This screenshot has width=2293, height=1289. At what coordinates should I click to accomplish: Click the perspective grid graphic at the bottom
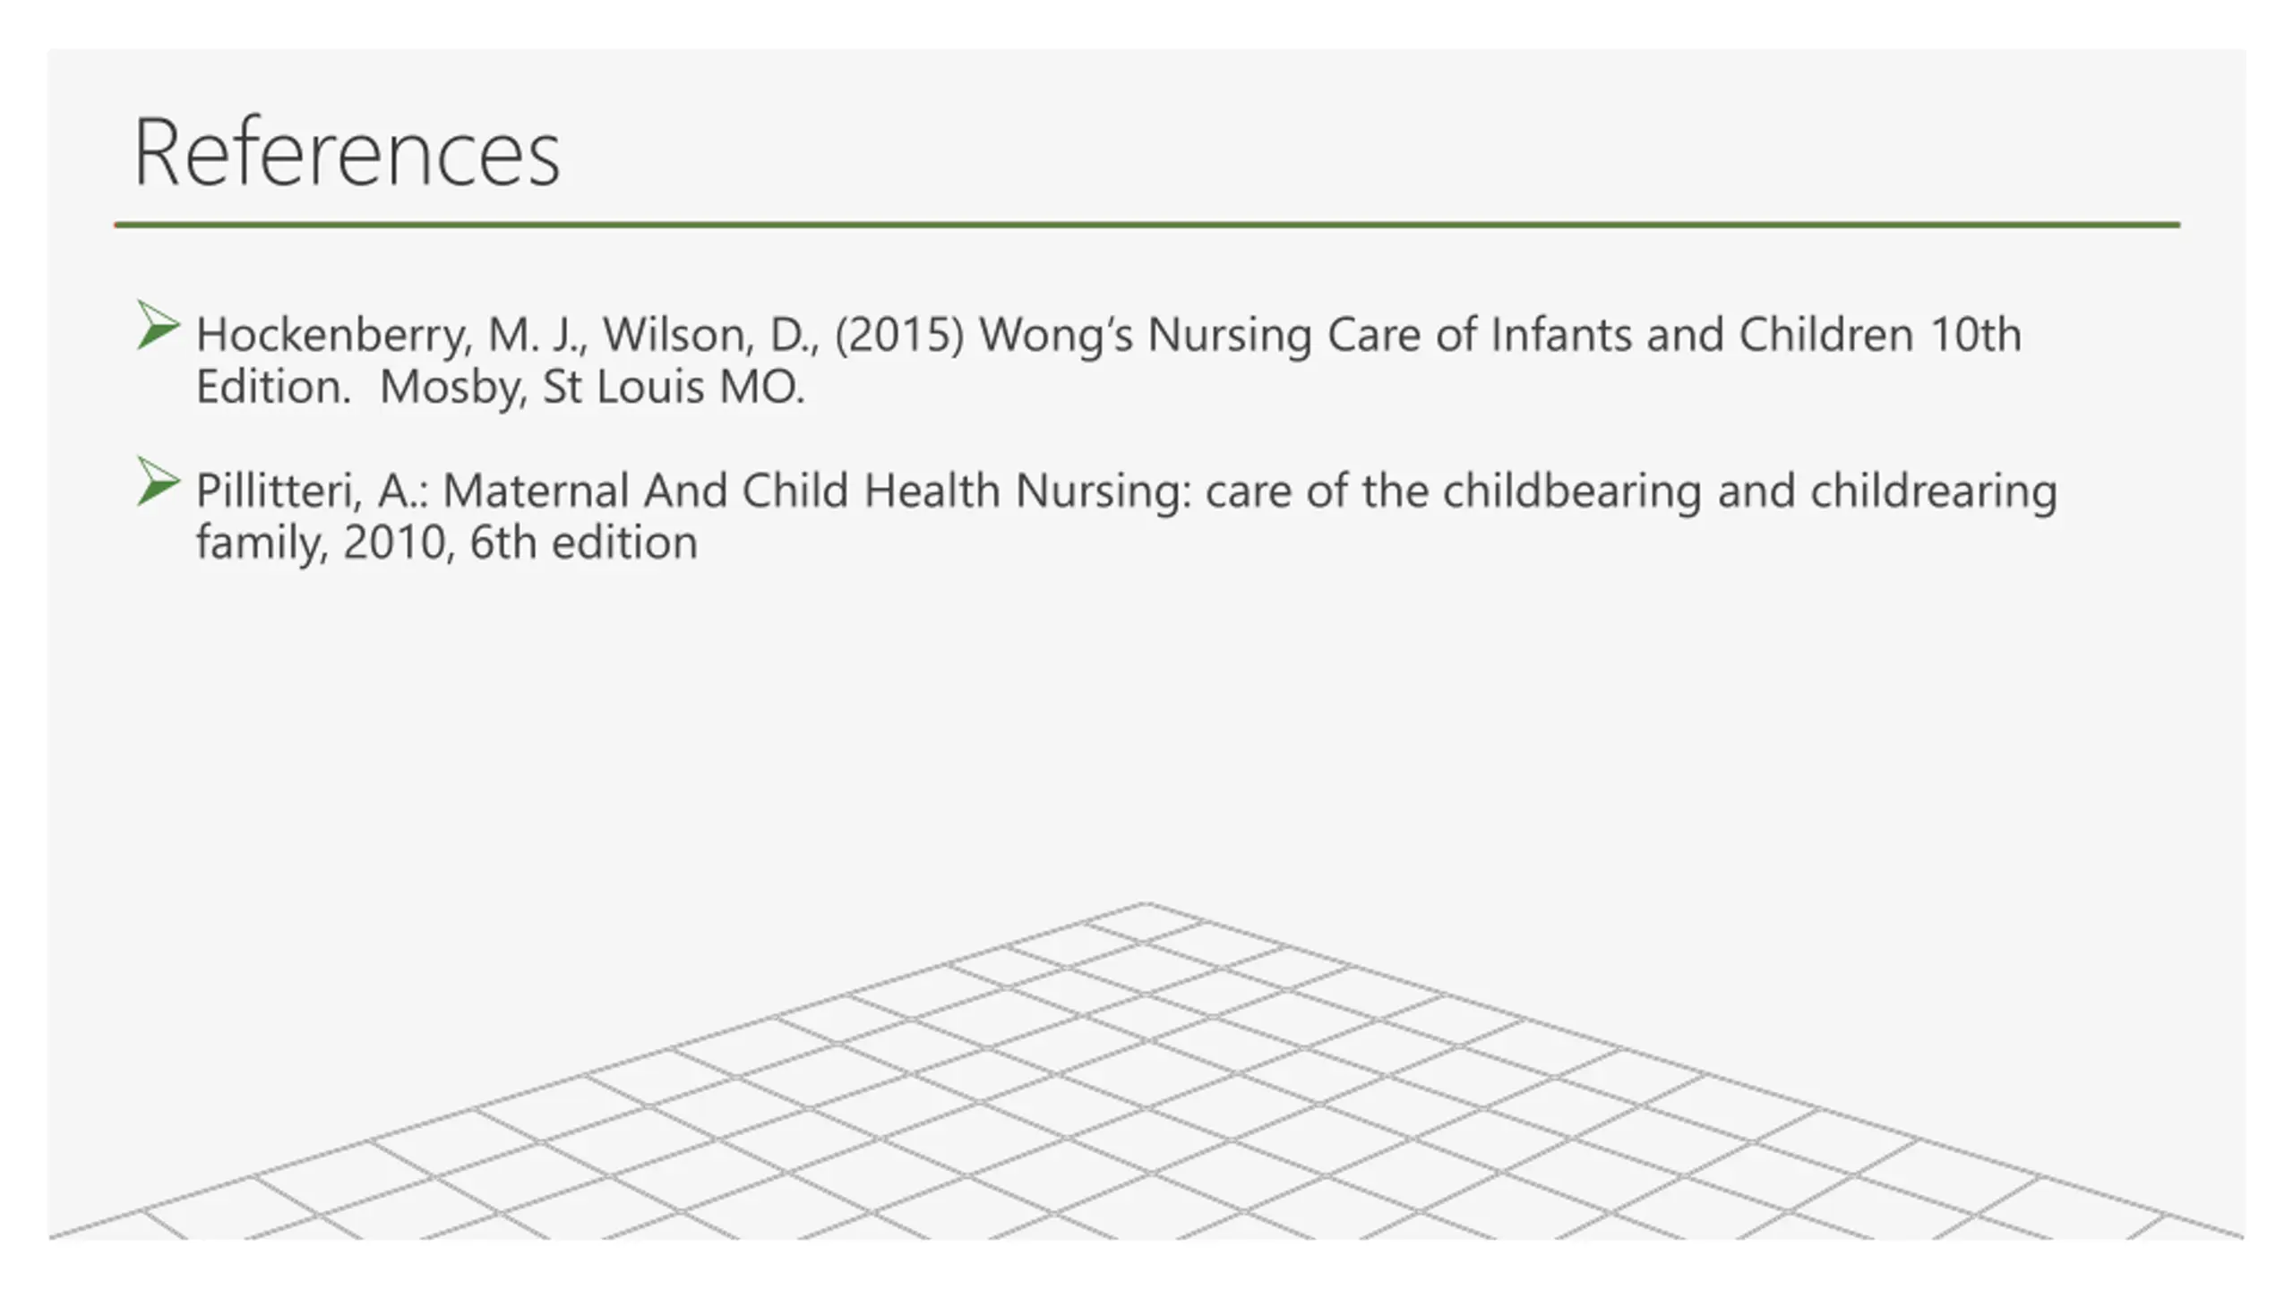[1146, 1071]
